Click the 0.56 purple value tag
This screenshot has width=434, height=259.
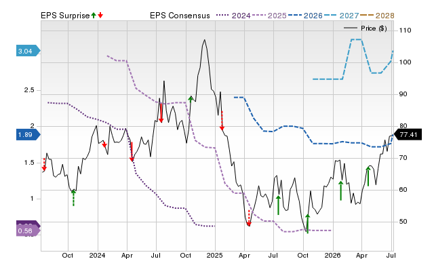(x=28, y=231)
